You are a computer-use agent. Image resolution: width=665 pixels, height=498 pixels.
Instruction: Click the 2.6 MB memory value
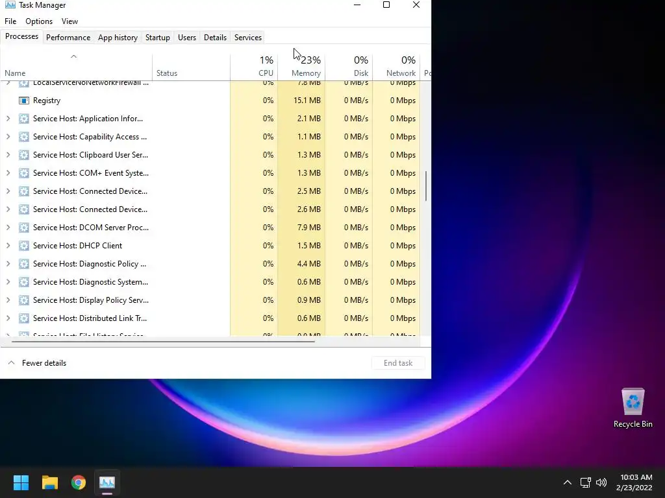click(308, 209)
